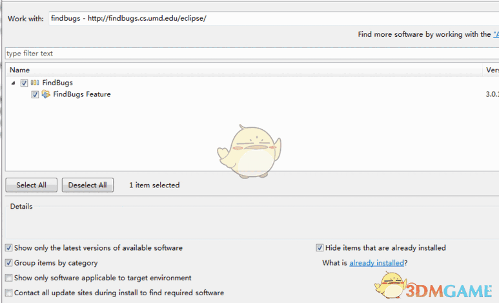Click the 'Find more software by working with the' text
This screenshot has height=303, width=499.
pyautogui.click(x=424, y=34)
